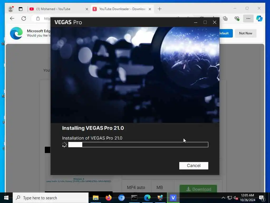The width and height of the screenshot is (270, 203).
Task: Open VEGAS installer taskbar icon
Action: tap(173, 198)
